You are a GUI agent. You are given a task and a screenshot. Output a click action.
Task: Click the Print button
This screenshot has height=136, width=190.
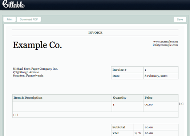(x=9, y=19)
